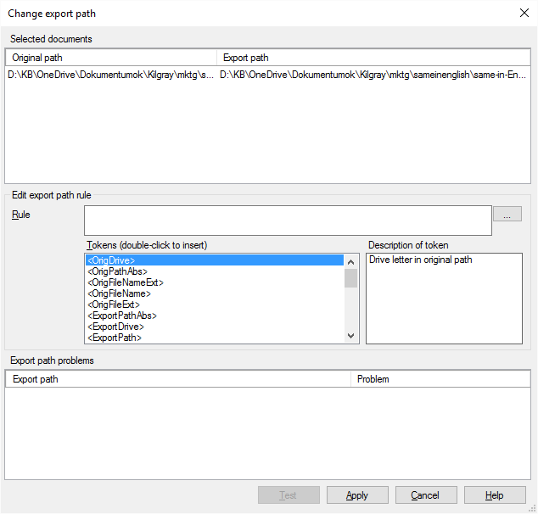Click inside the Rule text field

[x=288, y=220]
